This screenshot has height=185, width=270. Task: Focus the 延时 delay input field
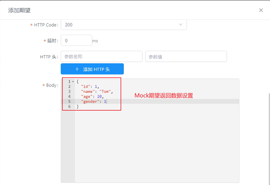pos(76,41)
